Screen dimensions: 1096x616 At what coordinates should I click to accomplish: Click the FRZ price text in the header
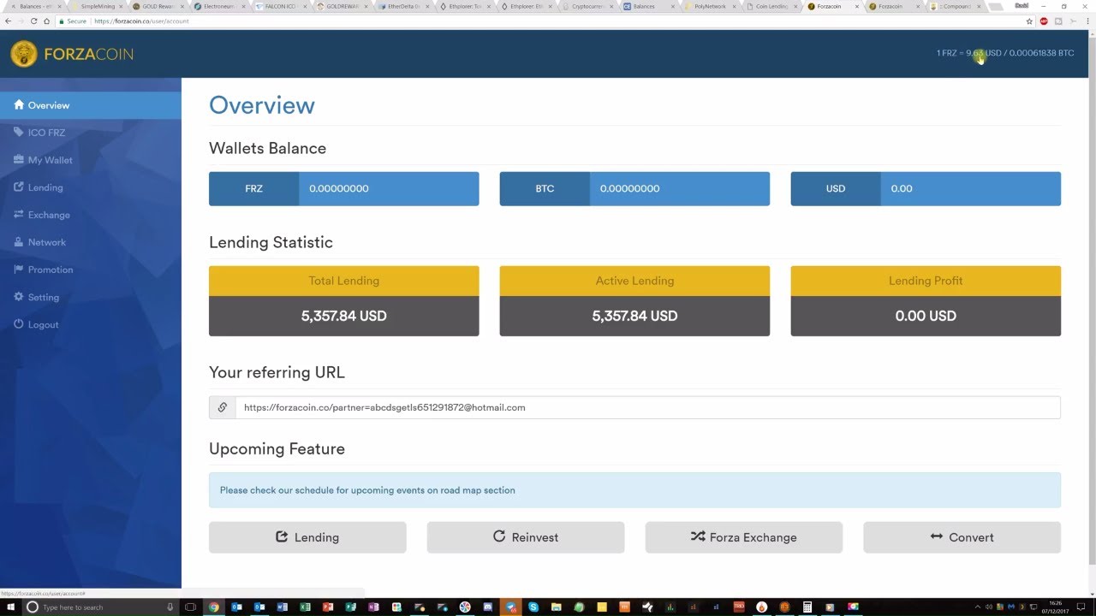[1005, 53]
